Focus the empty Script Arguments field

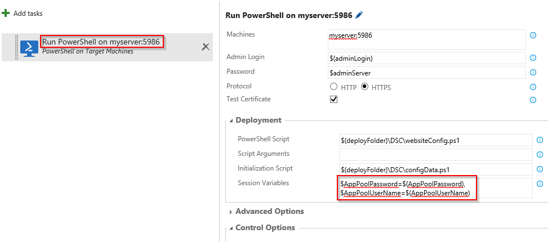(x=435, y=155)
